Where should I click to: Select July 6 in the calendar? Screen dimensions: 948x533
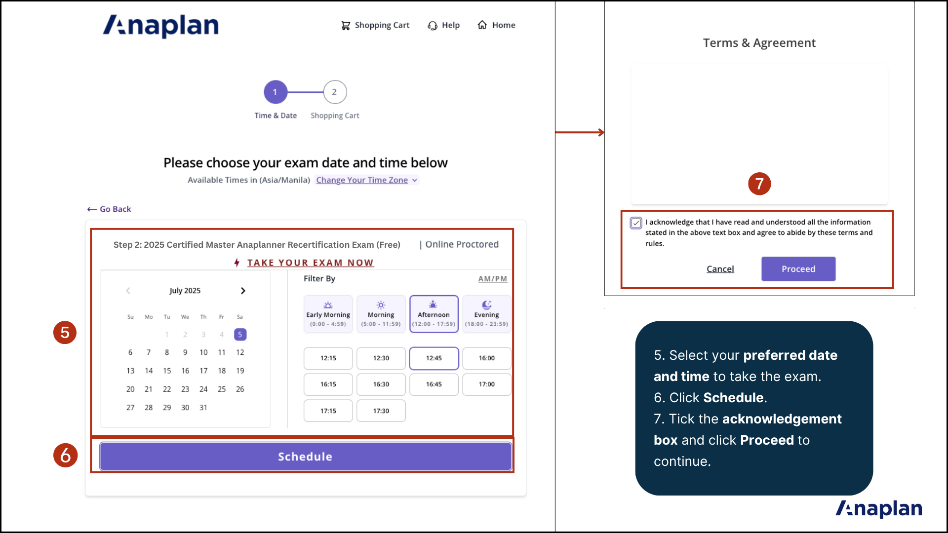coord(130,352)
